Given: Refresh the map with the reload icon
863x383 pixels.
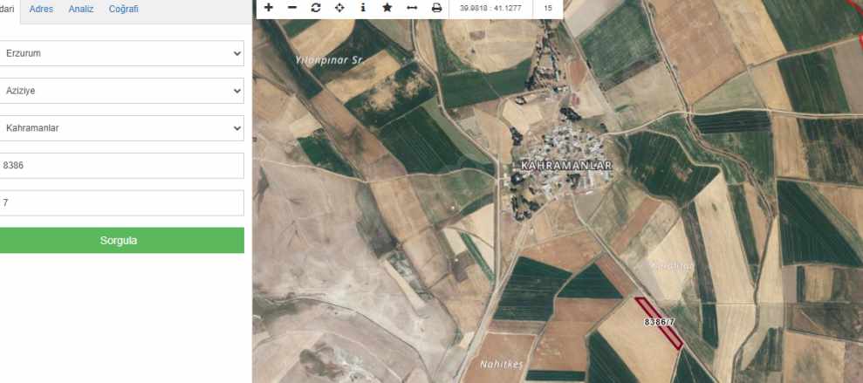Looking at the screenshot, I should [316, 8].
